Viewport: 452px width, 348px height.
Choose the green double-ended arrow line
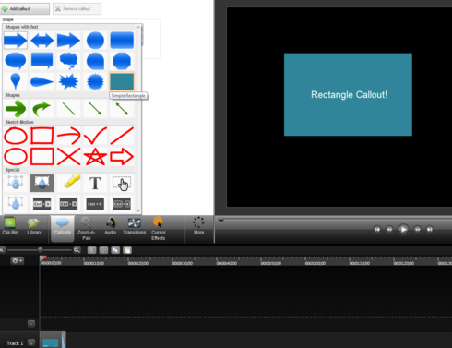pyautogui.click(x=122, y=109)
